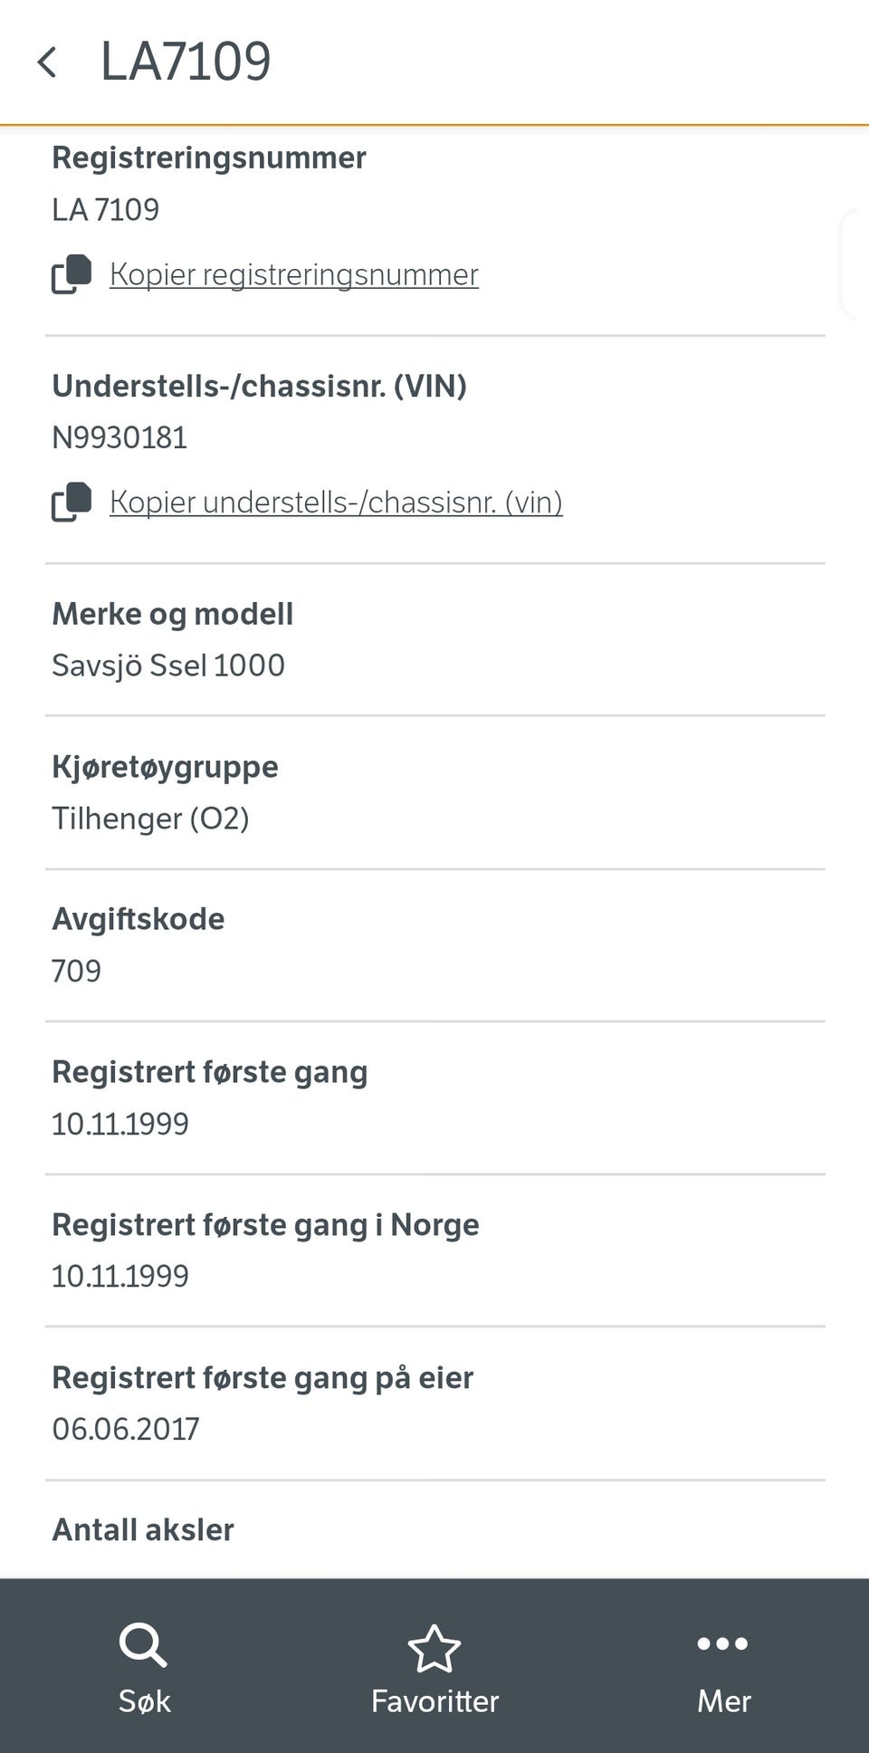The width and height of the screenshot is (869, 1753).
Task: Tap the Savsjö Ssel 1000 model text
Action: [x=168, y=666]
